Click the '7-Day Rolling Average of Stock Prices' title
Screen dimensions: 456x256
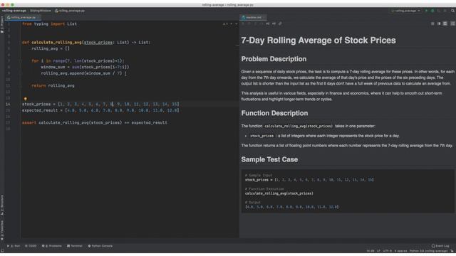coord(318,40)
